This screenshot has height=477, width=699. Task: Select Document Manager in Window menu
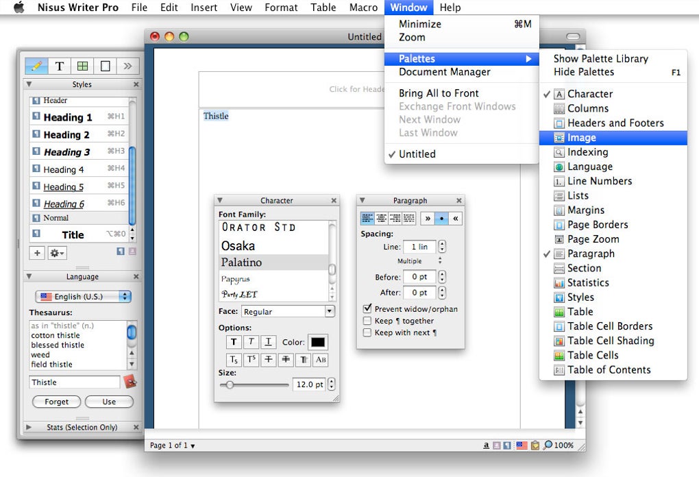point(444,72)
